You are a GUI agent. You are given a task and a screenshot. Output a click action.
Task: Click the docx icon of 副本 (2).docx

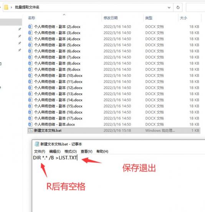[x=30, y=27]
